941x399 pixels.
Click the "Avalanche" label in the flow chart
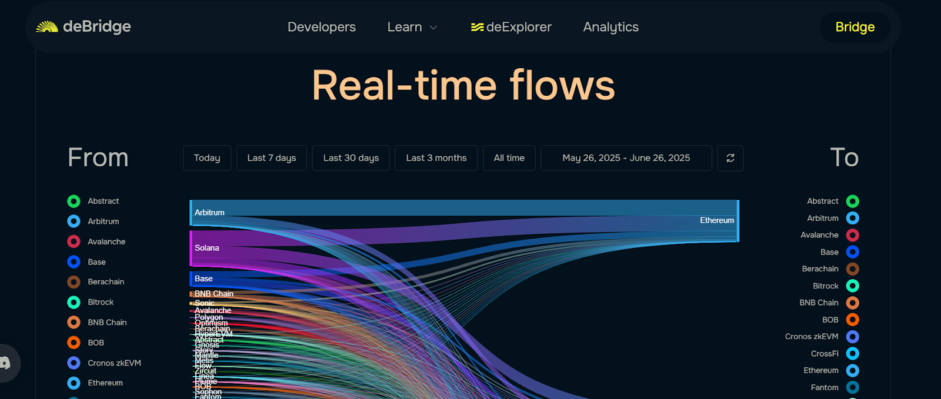[x=213, y=310]
